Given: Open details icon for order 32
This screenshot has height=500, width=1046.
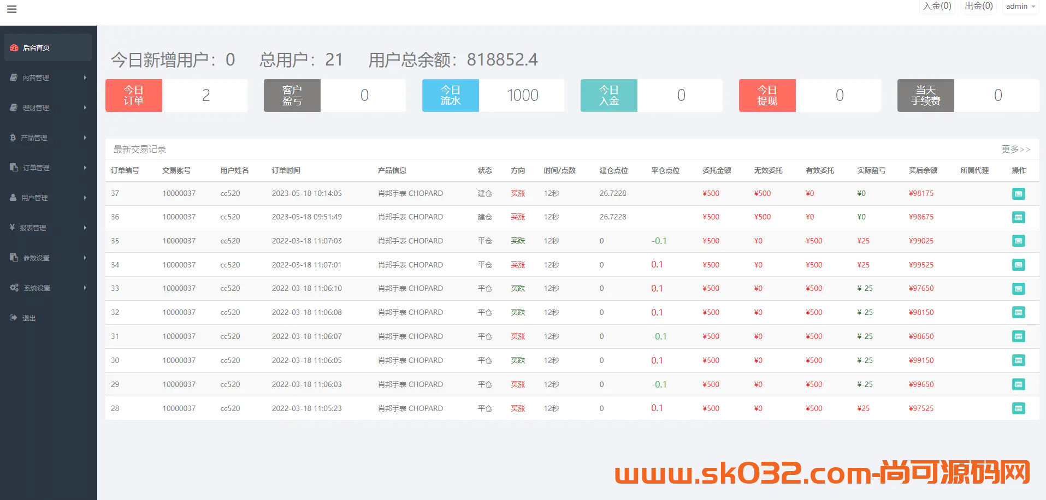Looking at the screenshot, I should tap(1019, 312).
